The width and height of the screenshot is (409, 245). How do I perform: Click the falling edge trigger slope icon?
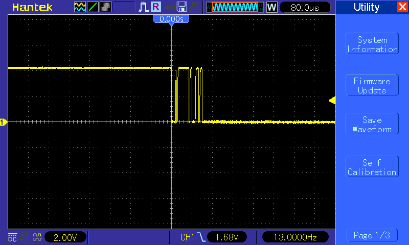click(201, 237)
